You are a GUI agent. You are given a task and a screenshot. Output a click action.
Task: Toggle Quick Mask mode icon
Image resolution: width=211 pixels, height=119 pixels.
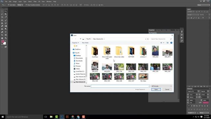pos(2,47)
